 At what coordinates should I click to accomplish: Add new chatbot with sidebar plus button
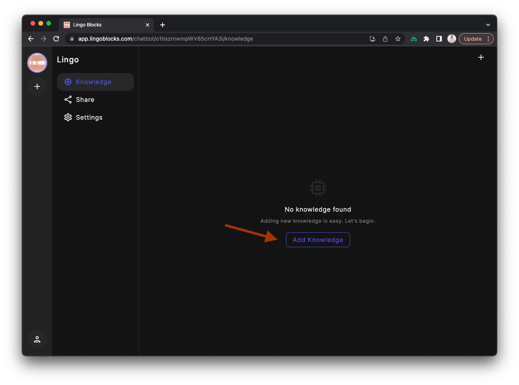[37, 86]
